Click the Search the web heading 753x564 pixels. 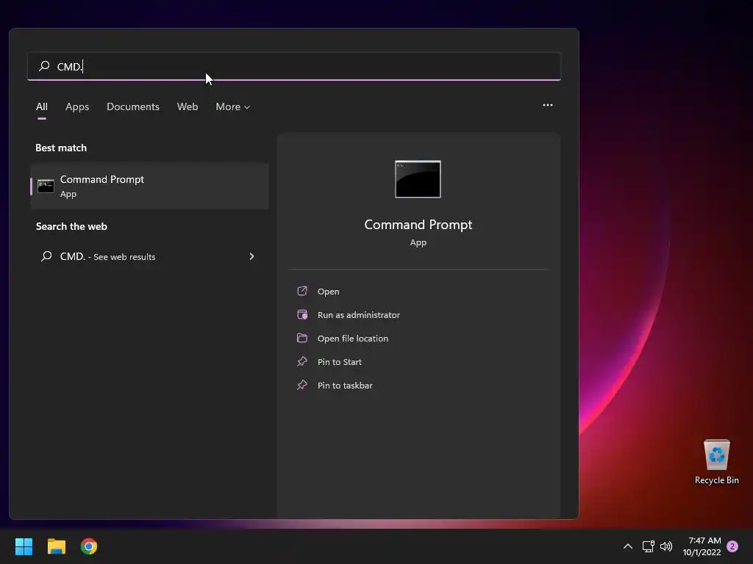click(71, 226)
